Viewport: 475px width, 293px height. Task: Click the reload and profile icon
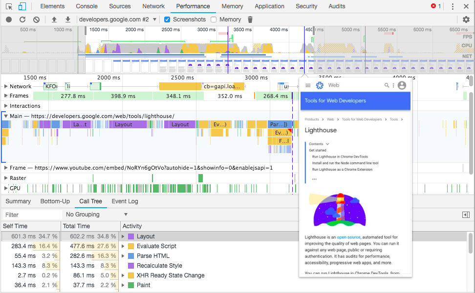pos(22,20)
